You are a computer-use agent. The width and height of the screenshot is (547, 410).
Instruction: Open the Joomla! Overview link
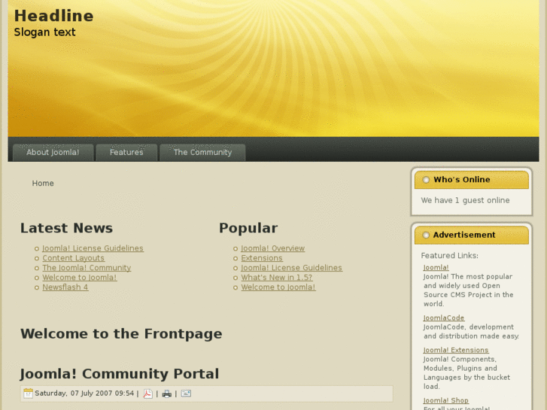[x=273, y=248]
